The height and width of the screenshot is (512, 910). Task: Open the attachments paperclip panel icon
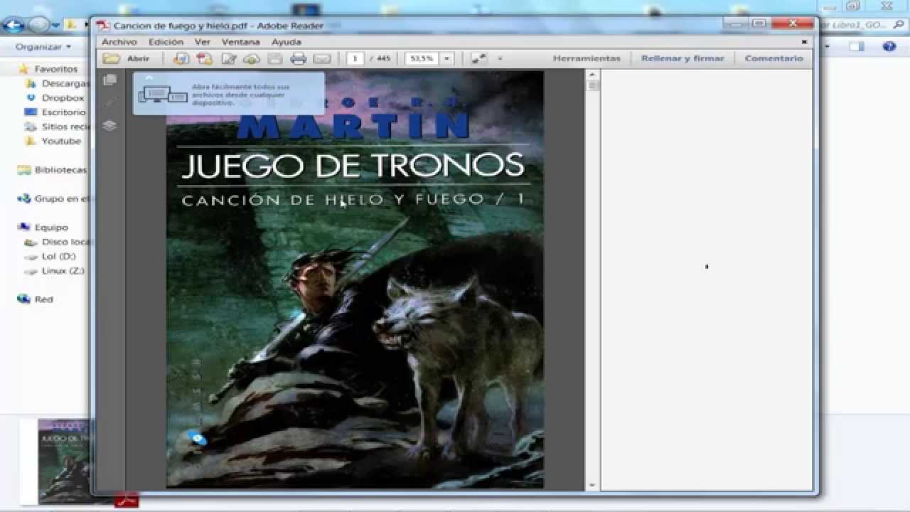109,102
